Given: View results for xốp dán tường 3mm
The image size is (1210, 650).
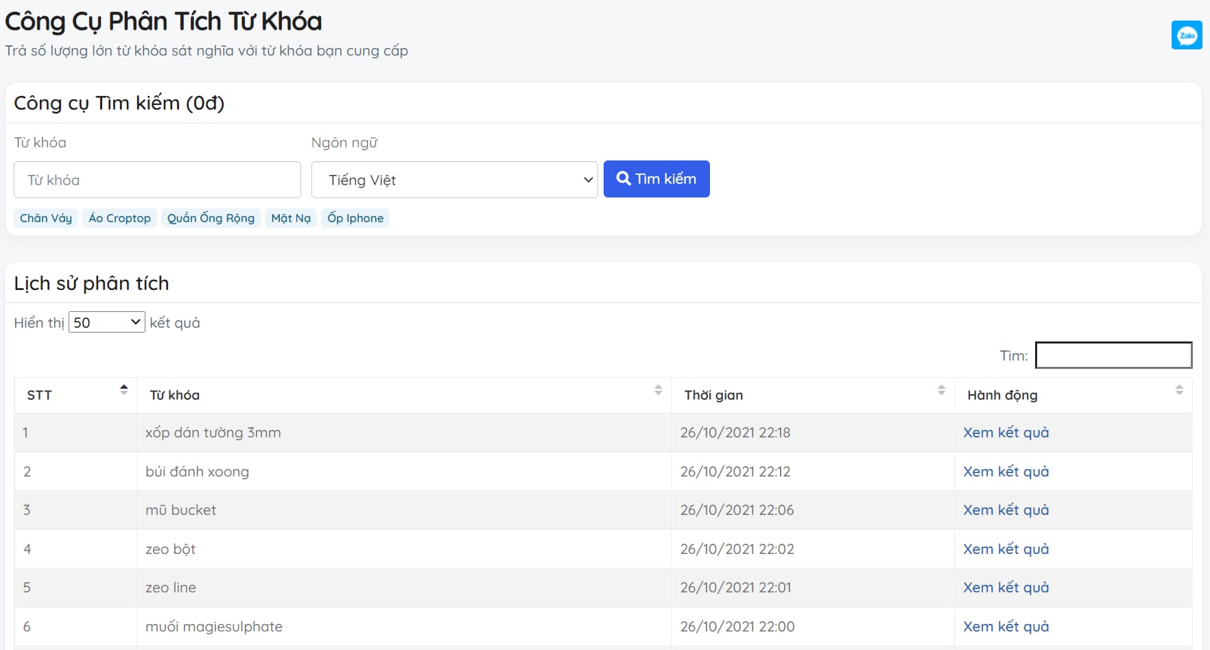Looking at the screenshot, I should click(x=1006, y=433).
